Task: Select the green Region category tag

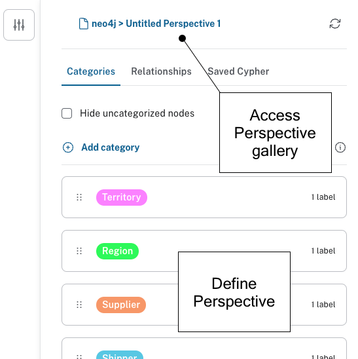Action: tap(117, 251)
